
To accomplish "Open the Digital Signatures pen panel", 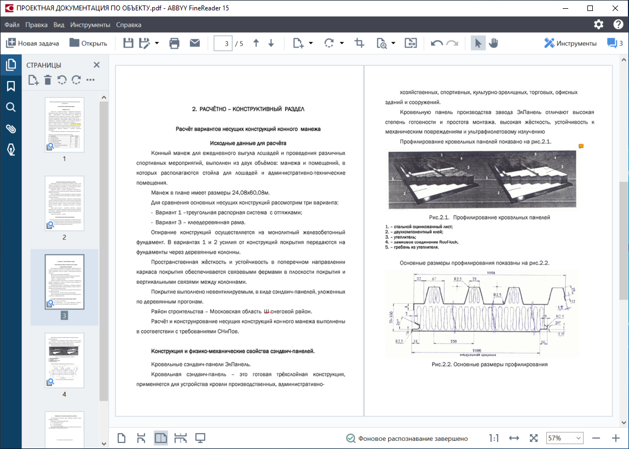I will pos(10,149).
